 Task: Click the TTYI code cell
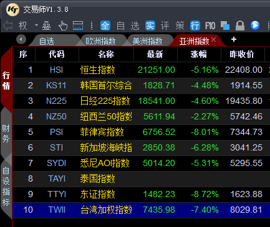(x=57, y=195)
